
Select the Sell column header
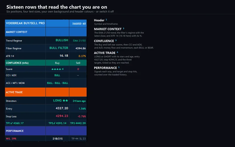[x=78, y=63]
